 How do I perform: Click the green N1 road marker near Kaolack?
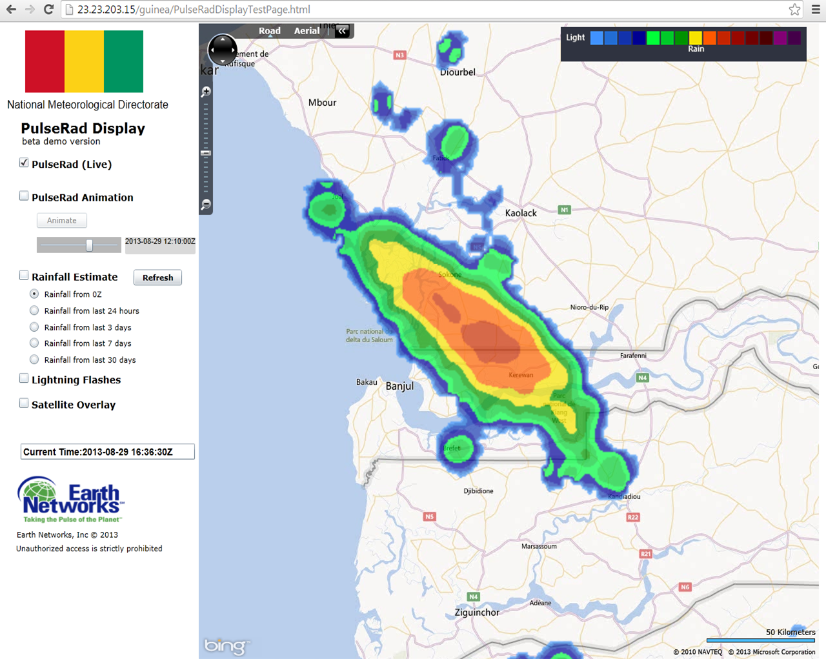click(565, 210)
